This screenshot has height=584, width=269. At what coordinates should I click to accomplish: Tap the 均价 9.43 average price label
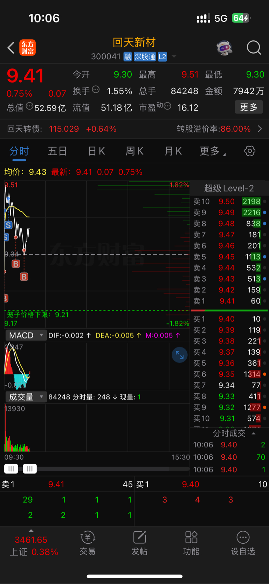pos(25,172)
